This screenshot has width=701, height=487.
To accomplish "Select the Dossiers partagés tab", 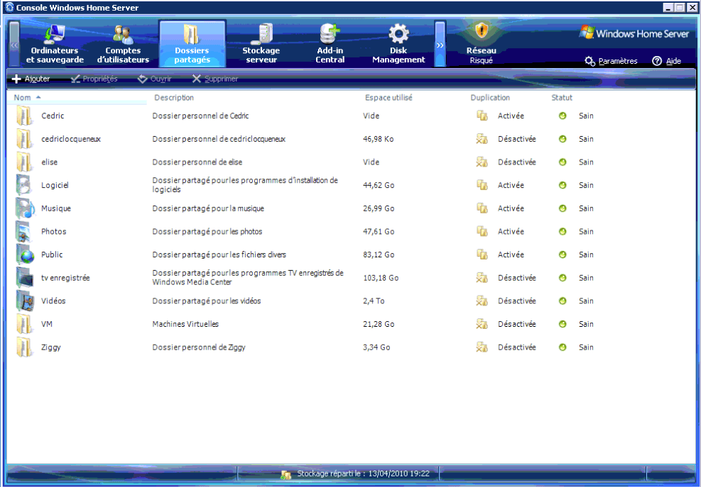I will [x=192, y=44].
